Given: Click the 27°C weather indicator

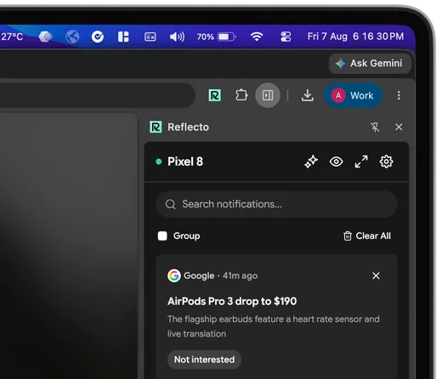Looking at the screenshot, I should pos(12,37).
